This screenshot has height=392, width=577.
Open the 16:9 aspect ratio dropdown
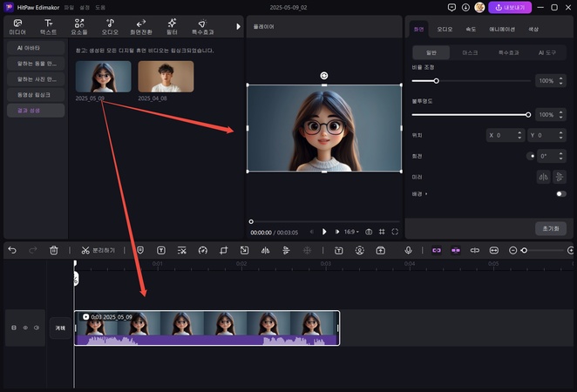350,232
